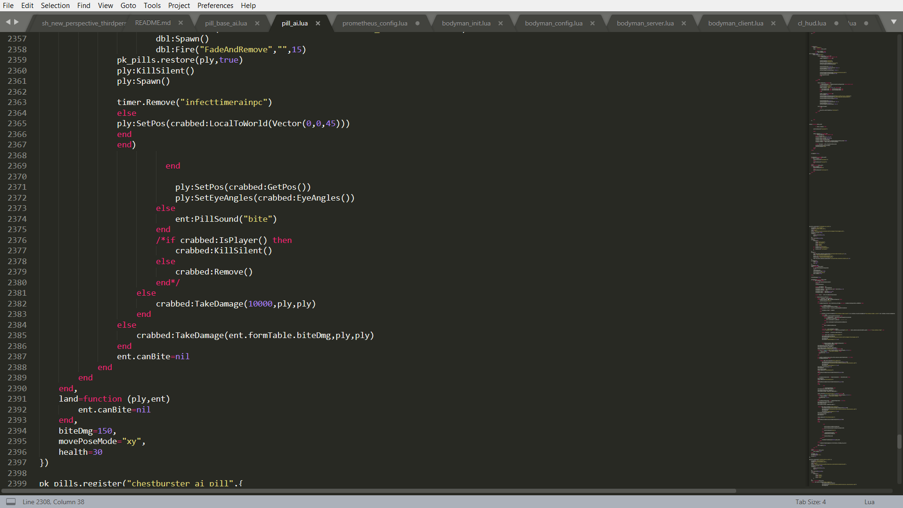Open the Selection menu
The height and width of the screenshot is (508, 903).
[55, 5]
